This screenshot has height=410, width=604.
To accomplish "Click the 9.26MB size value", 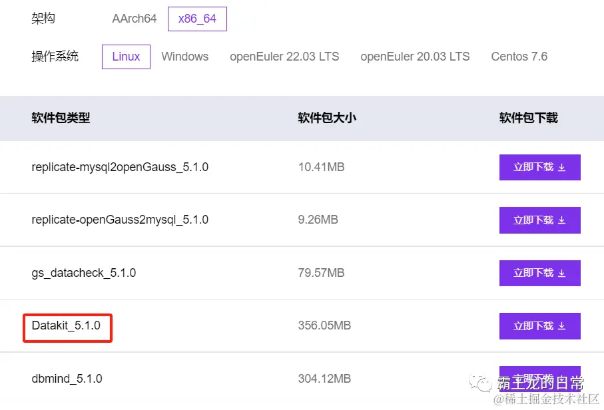I will (318, 220).
